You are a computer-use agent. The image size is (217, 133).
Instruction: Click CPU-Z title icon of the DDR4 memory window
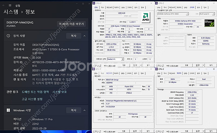coord(157,69)
